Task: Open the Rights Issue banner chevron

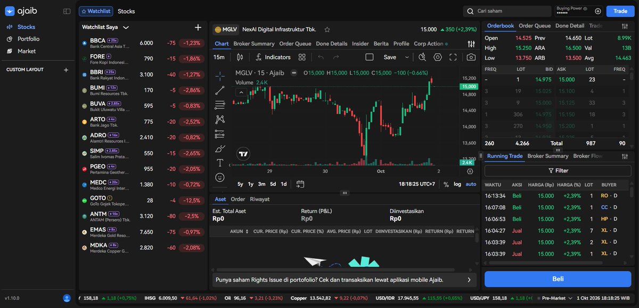Action: coord(469,279)
